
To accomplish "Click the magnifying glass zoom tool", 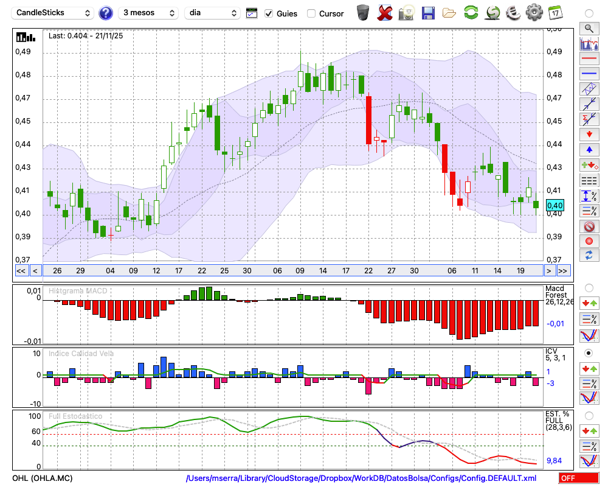I will pyautogui.click(x=589, y=28).
